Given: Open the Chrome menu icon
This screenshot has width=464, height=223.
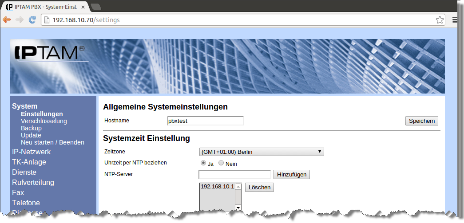Looking at the screenshot, I should coord(455,20).
